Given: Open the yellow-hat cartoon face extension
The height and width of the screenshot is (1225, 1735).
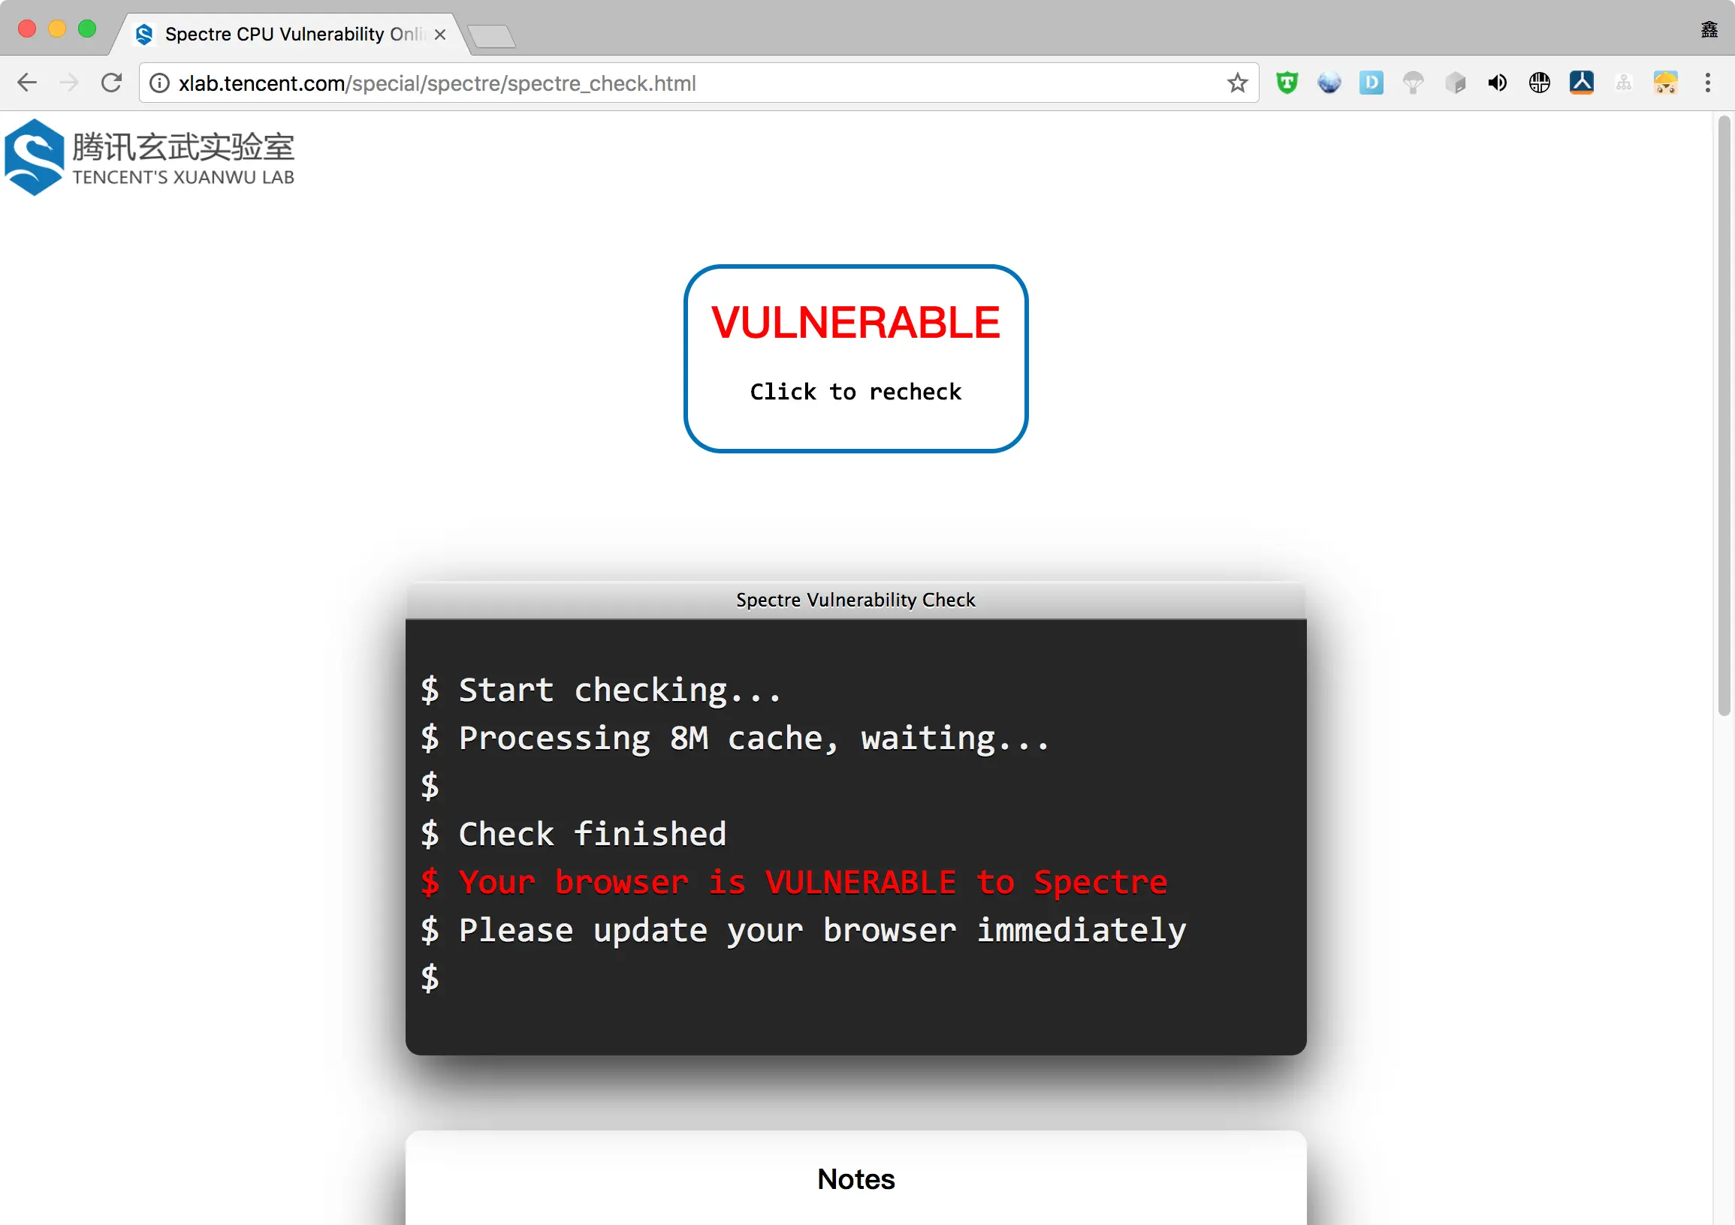Looking at the screenshot, I should point(1665,83).
